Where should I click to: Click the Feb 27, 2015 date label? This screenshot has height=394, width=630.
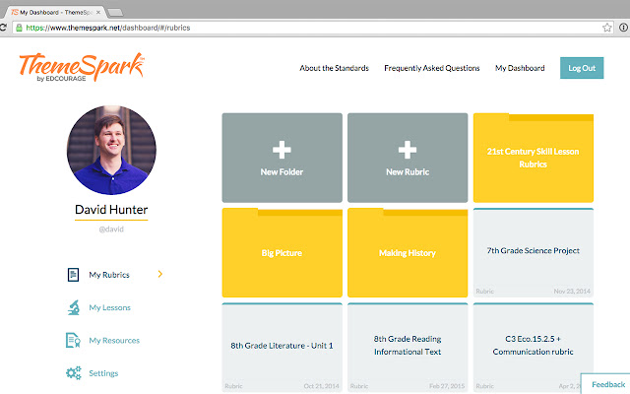(447, 386)
